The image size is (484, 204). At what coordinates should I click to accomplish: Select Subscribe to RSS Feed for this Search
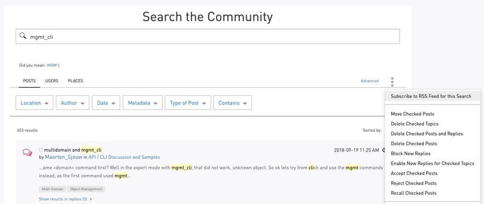pyautogui.click(x=431, y=96)
